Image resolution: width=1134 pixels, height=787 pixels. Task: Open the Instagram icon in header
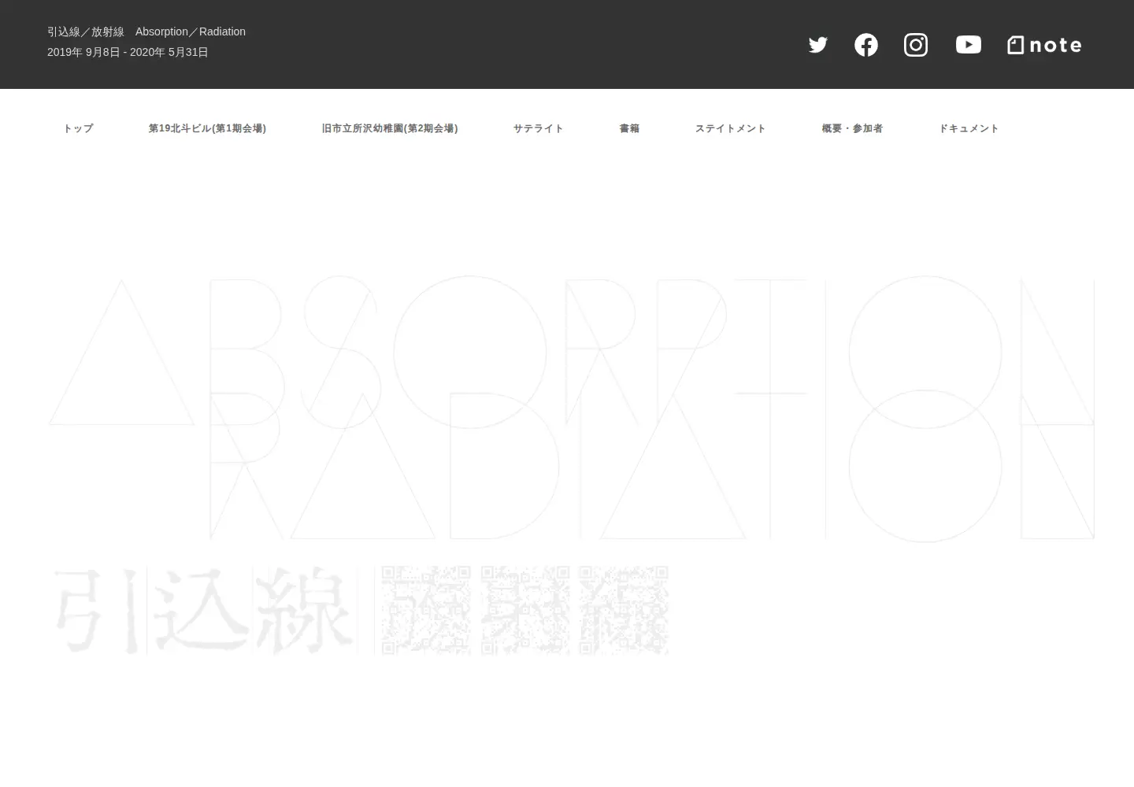916,45
